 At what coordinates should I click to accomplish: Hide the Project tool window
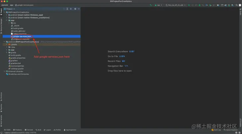point(79,9)
